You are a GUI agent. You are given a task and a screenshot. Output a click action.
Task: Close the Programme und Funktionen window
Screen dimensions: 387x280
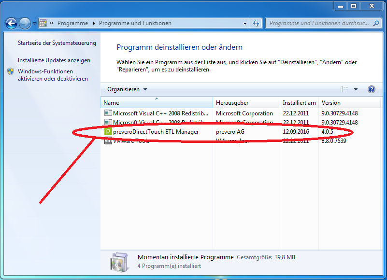372,6
